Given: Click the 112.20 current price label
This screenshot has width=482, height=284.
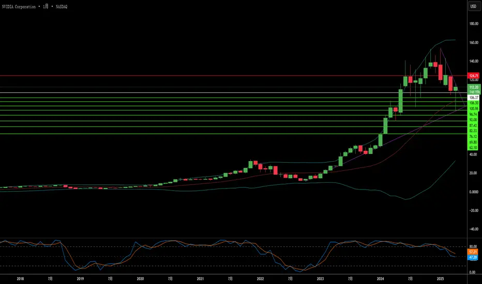Looking at the screenshot, I should coord(473,87).
